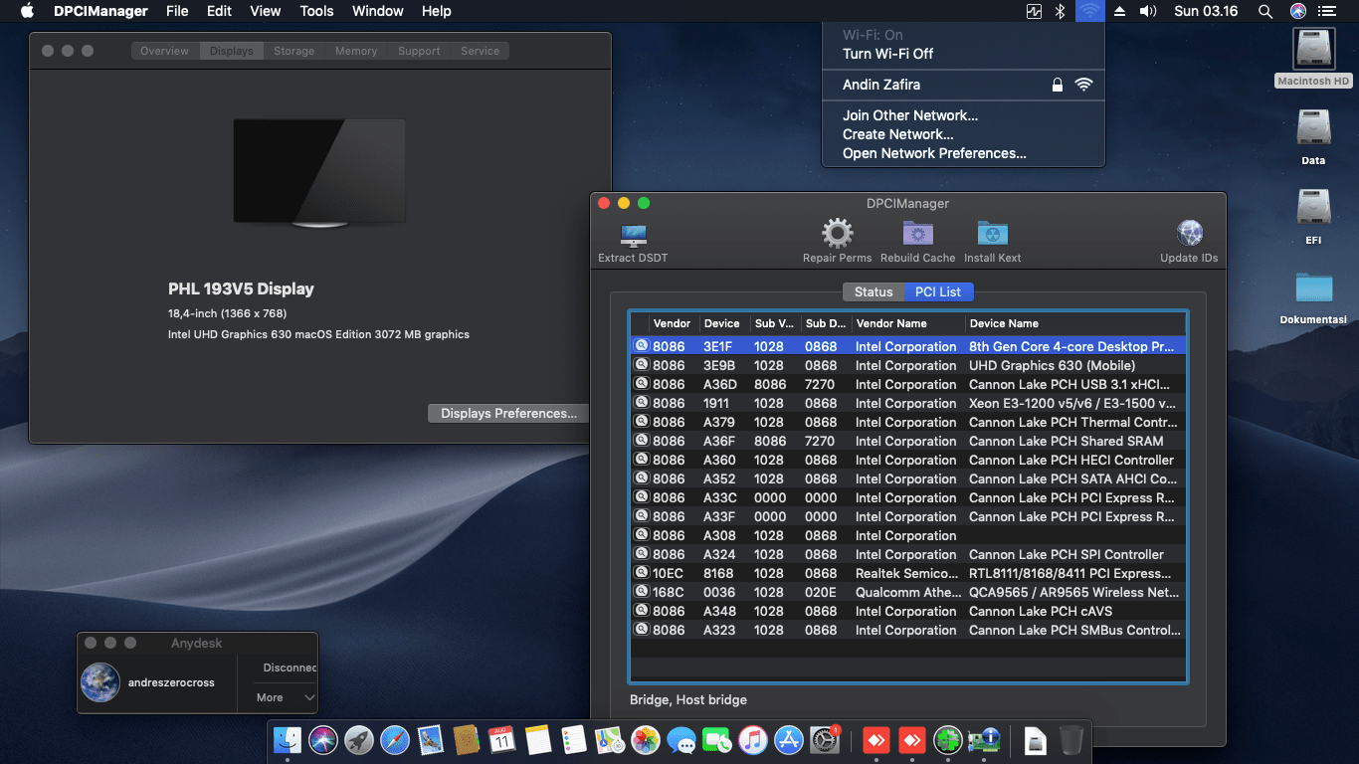1359x764 pixels.
Task: Click the Rebuild Cache icon
Action: (917, 235)
